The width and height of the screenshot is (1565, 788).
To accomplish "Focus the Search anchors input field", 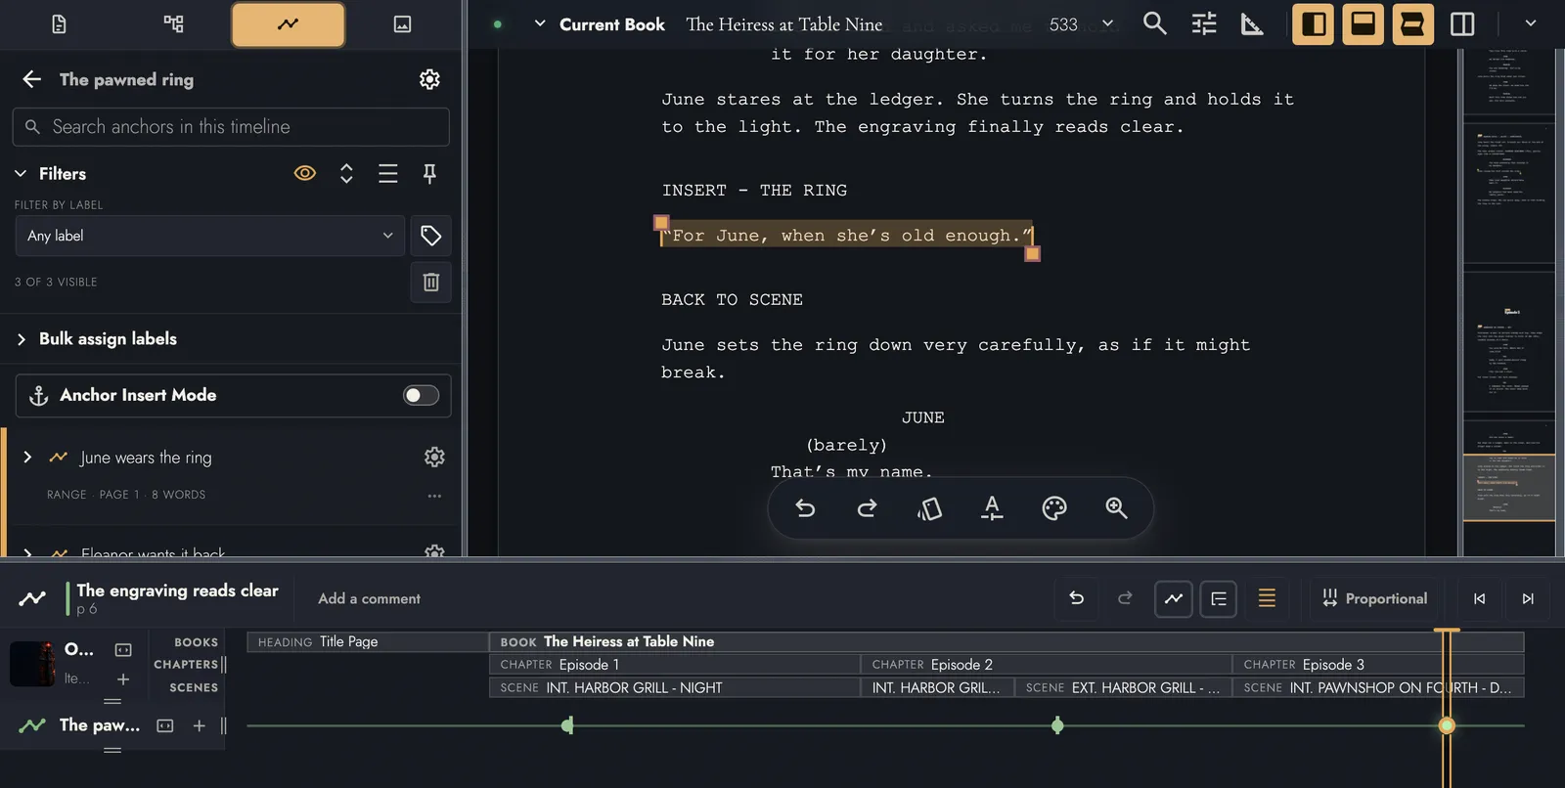I will click(x=231, y=127).
